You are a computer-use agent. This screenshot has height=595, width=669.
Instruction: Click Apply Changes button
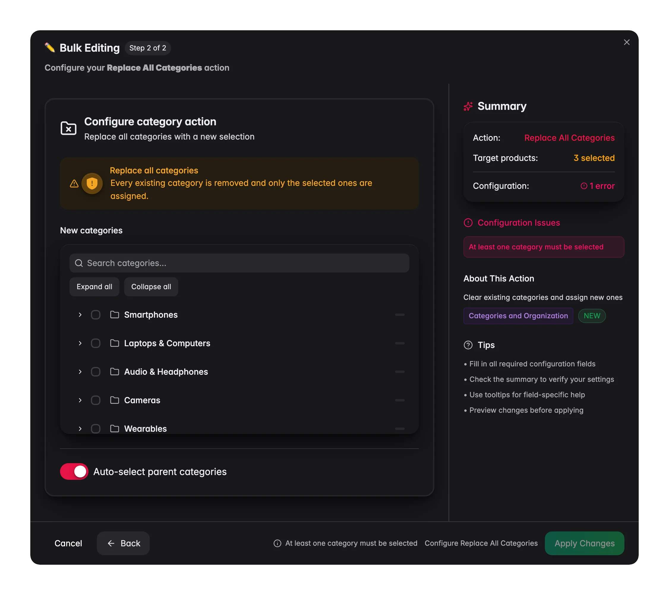(x=584, y=543)
